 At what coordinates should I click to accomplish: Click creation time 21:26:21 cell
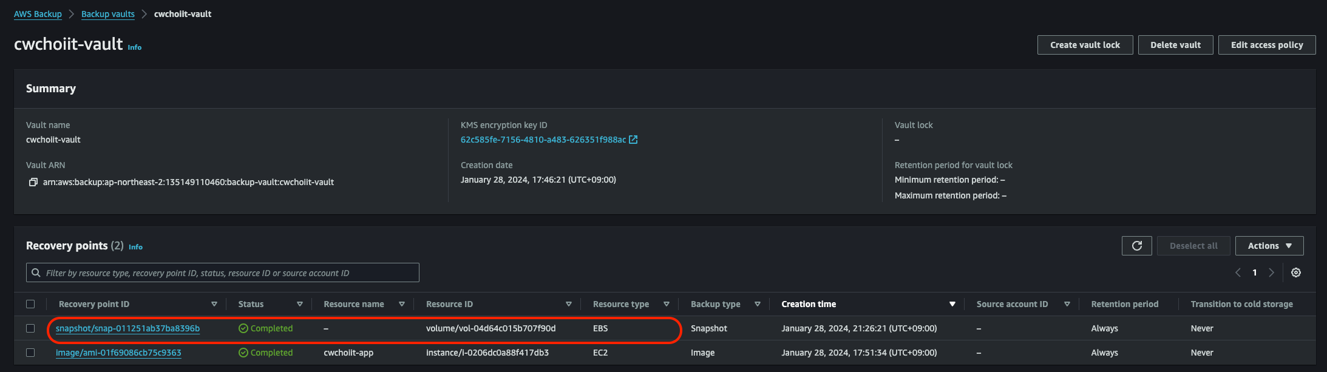pyautogui.click(x=859, y=328)
